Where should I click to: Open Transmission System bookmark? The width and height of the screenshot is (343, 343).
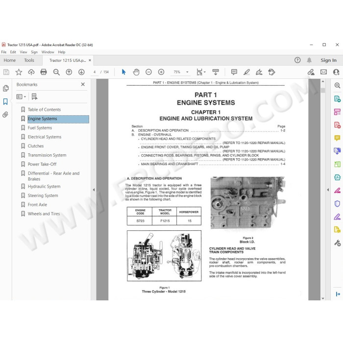(x=47, y=155)
